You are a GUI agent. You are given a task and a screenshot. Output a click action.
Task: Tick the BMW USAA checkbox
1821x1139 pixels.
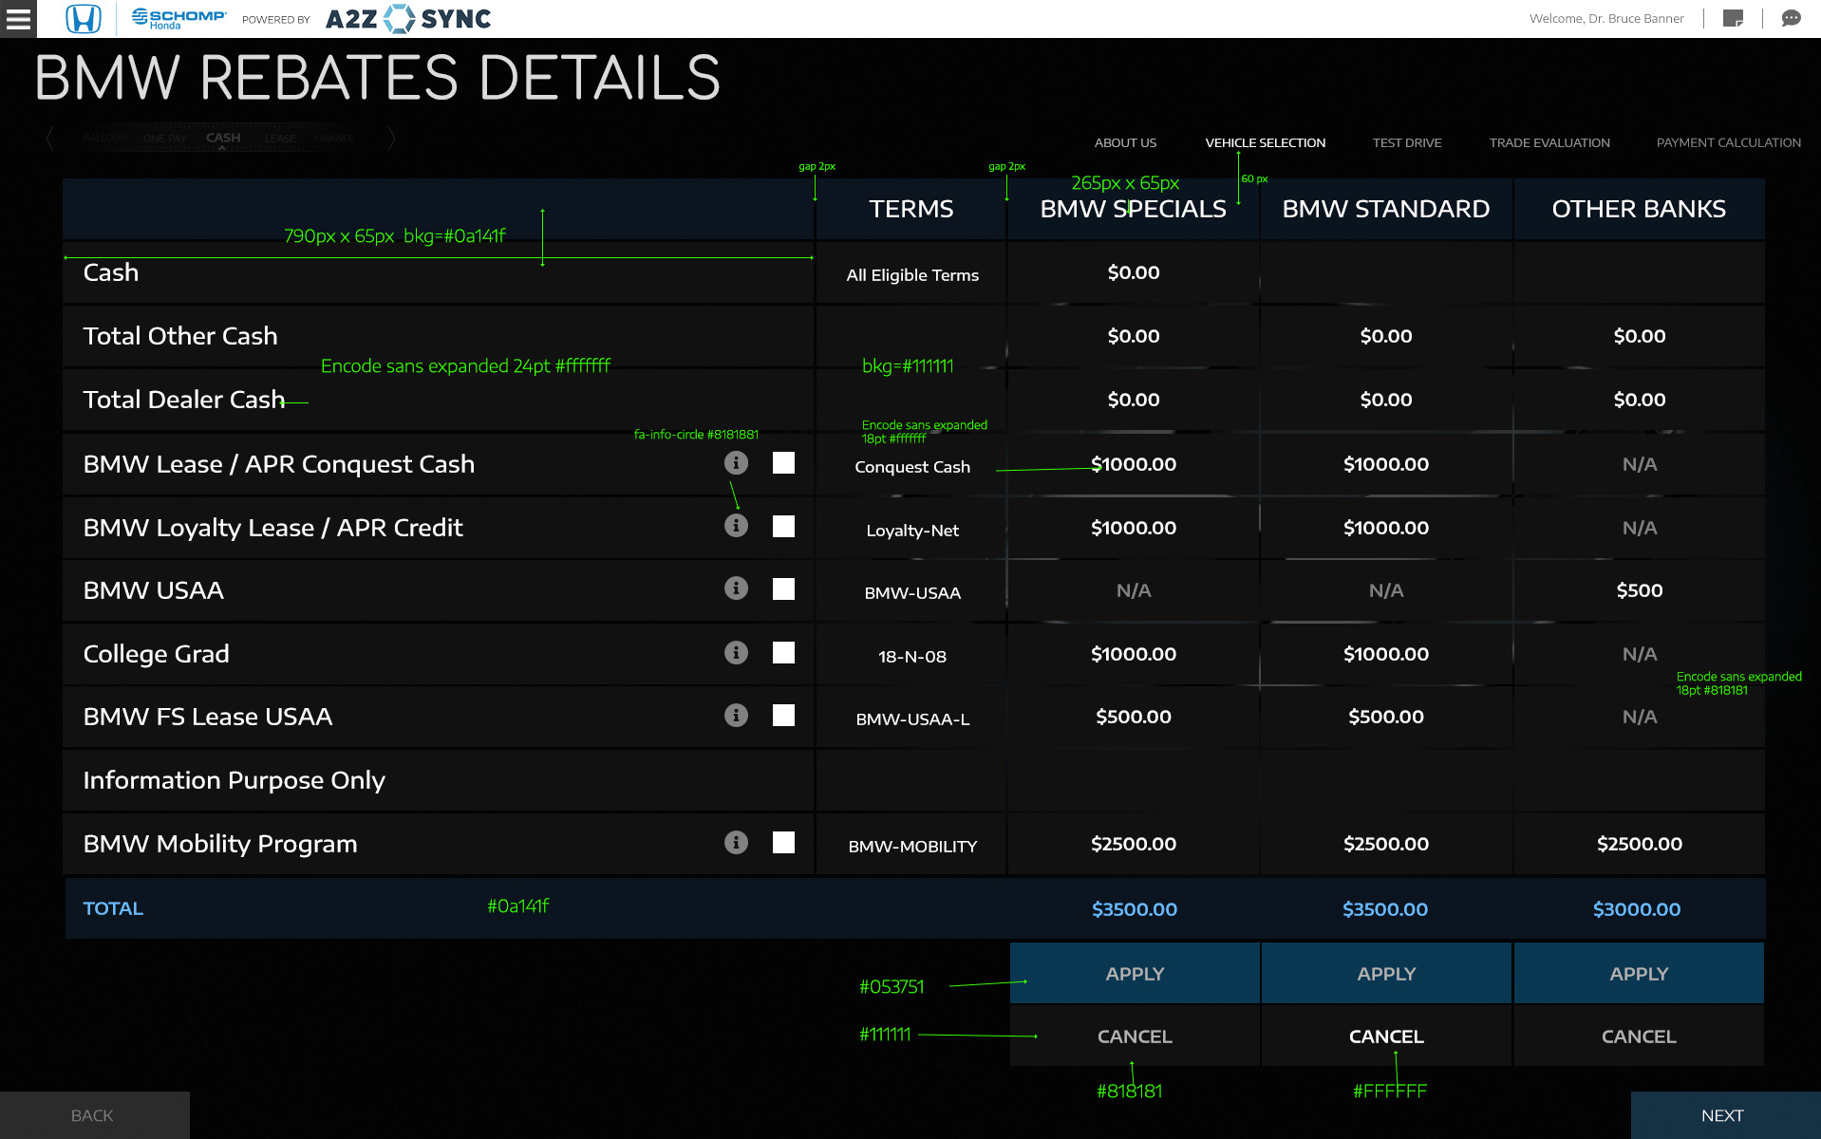coord(783,589)
